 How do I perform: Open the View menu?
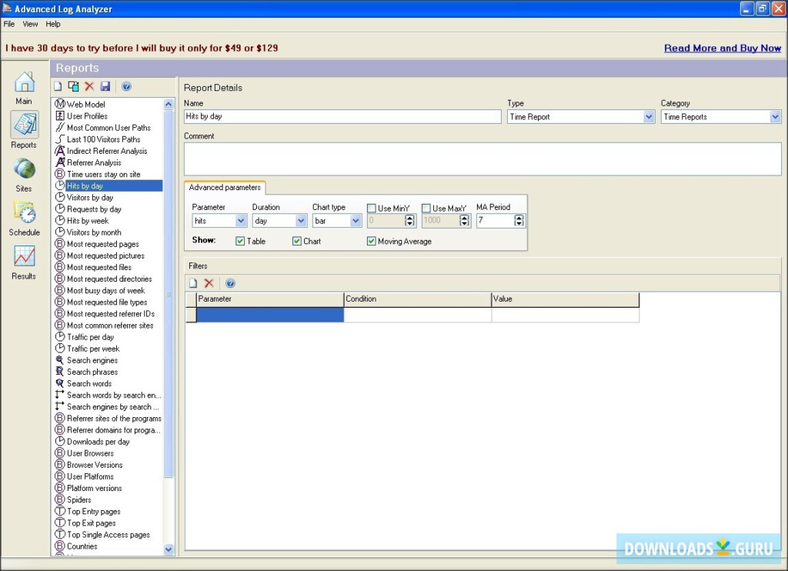coord(30,24)
